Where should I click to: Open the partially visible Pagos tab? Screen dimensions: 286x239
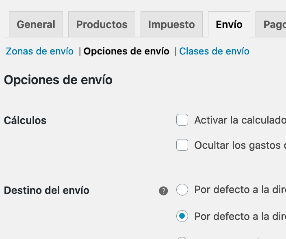point(271,24)
